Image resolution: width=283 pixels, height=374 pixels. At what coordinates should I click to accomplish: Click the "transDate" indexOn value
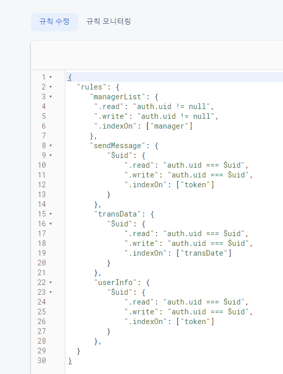tap(204, 253)
